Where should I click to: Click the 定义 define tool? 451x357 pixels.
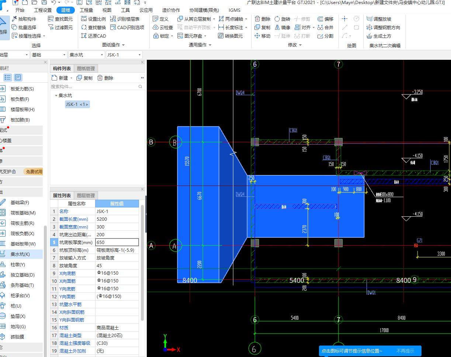click(160, 19)
